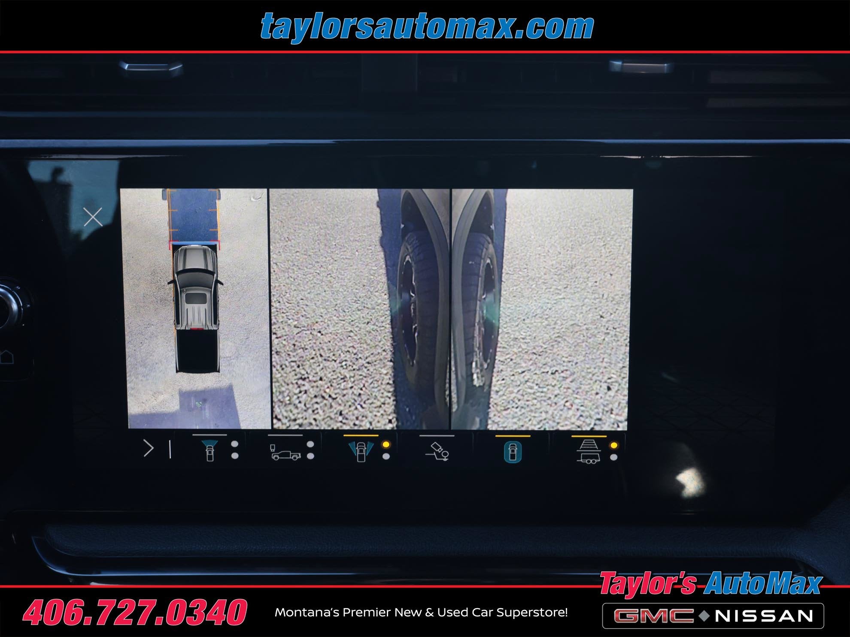Viewport: 850px width, 637px height.
Task: Select the front side wheel views icon
Action: point(361,451)
